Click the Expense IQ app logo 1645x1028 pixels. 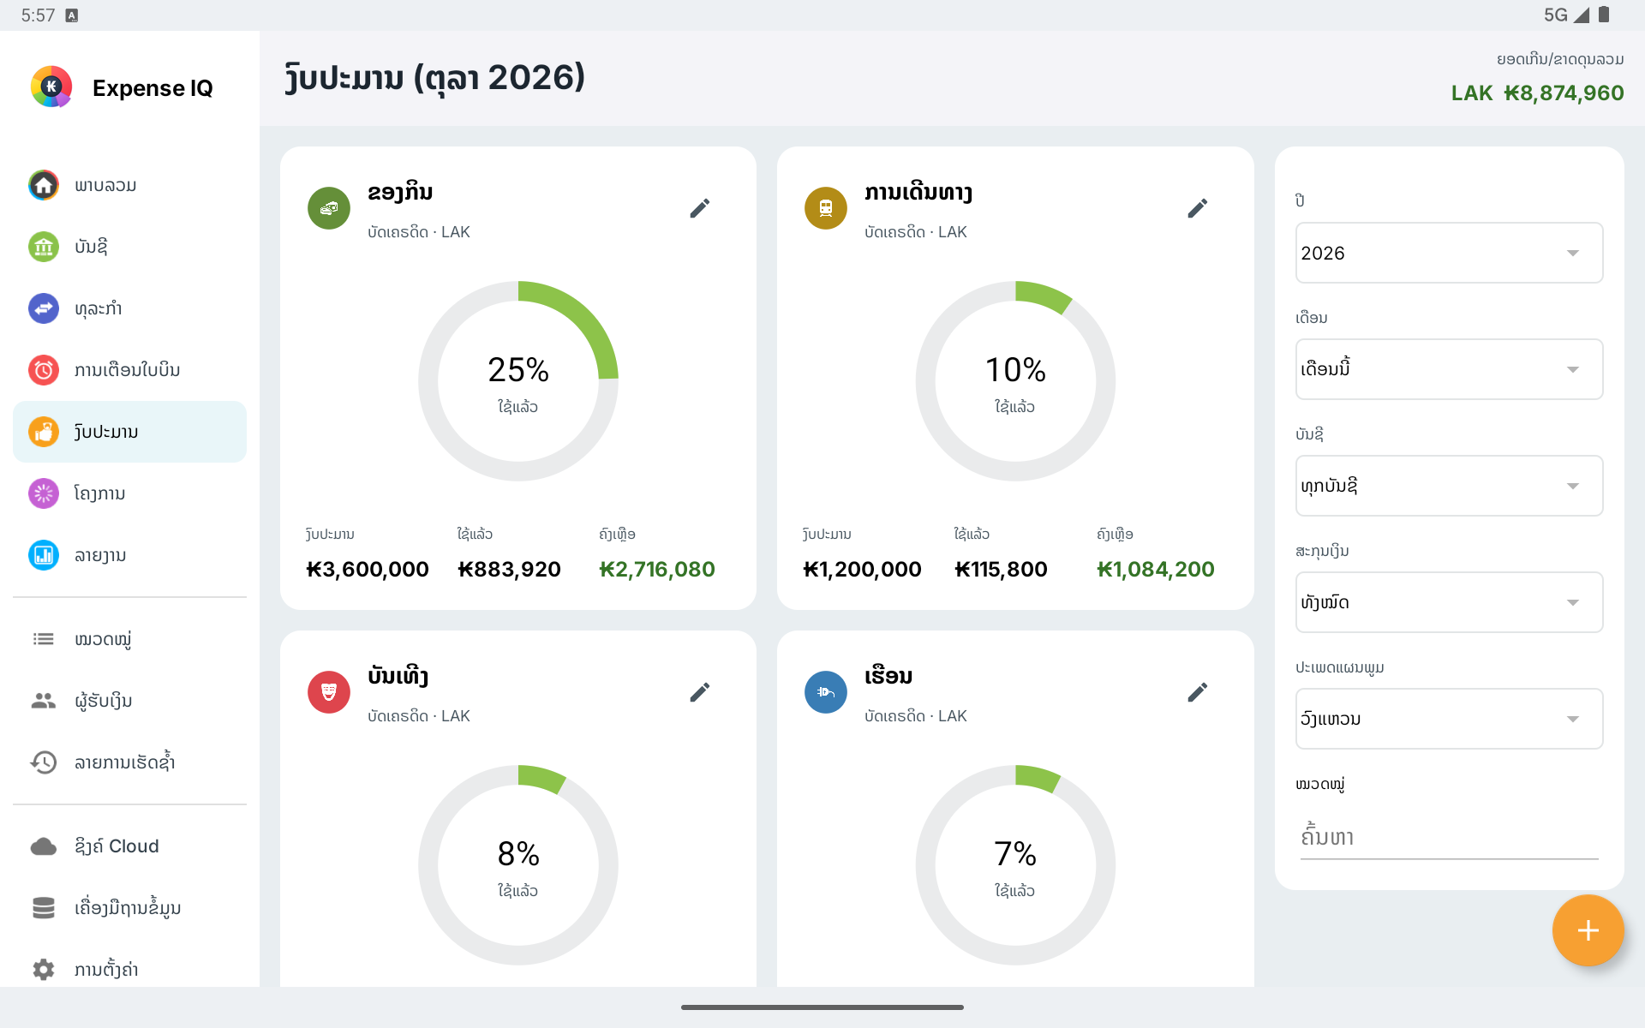51,87
